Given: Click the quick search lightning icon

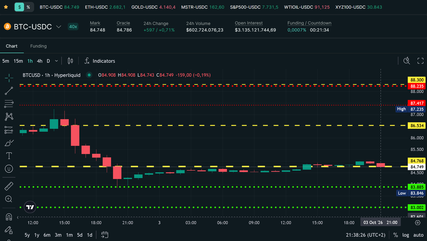Looking at the screenshot, I should [x=407, y=61].
